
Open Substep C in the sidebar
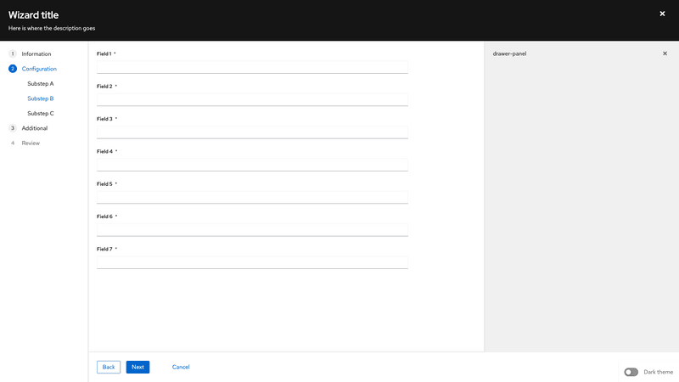coord(40,113)
